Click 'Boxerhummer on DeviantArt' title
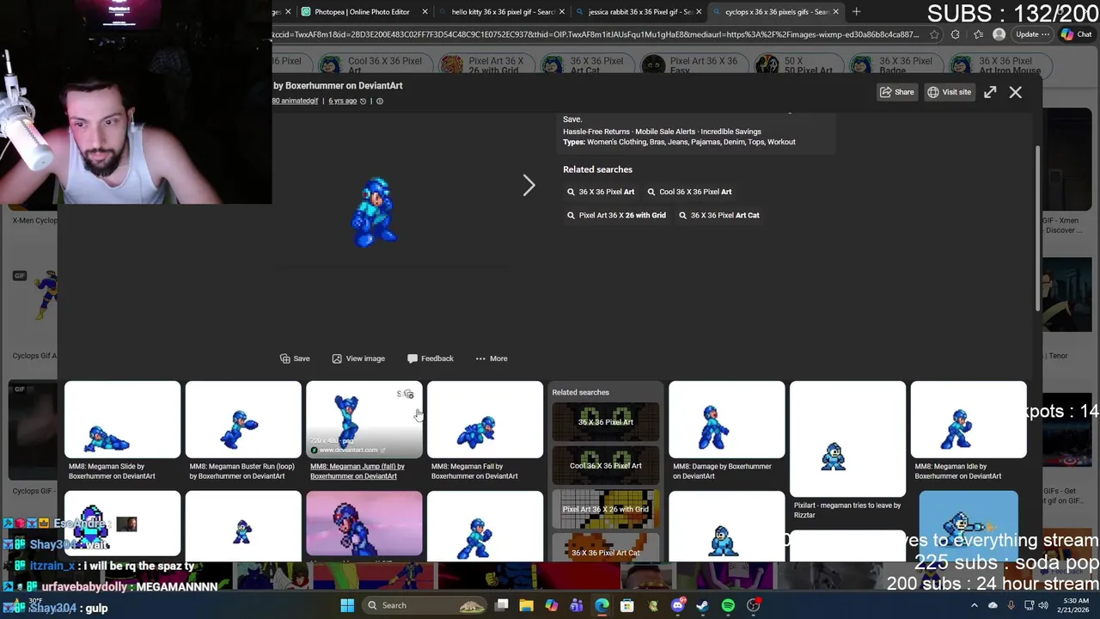This screenshot has height=619, width=1100. tap(344, 86)
